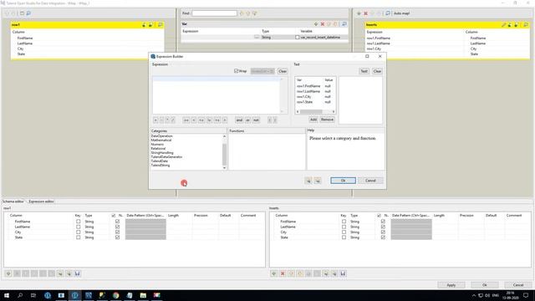
Task: Uncheck Nullable for State in Inserts schema
Action: 383,237
